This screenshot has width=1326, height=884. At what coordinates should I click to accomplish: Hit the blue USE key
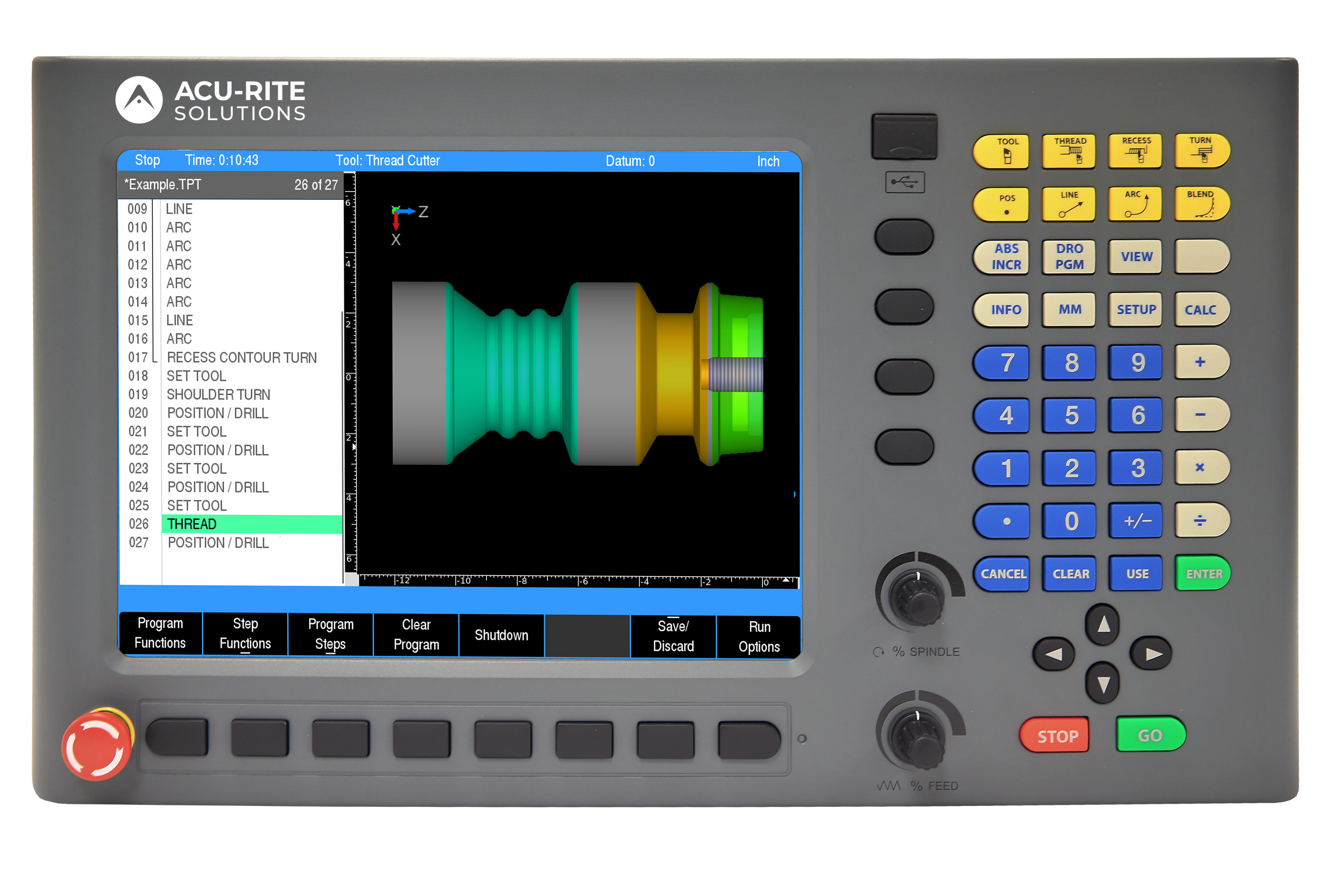(1135, 574)
